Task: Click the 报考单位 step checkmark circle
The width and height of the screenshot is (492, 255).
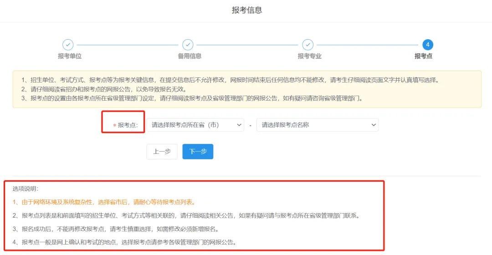Action: [68, 45]
